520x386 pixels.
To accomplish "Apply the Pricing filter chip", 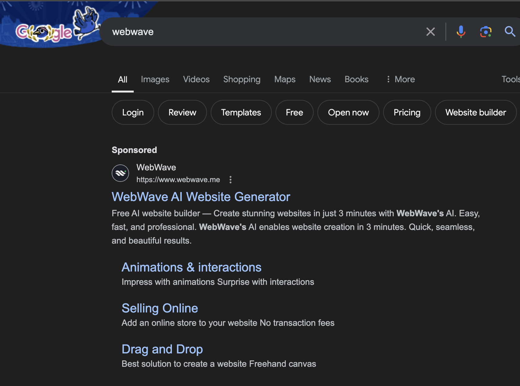I will pos(407,112).
